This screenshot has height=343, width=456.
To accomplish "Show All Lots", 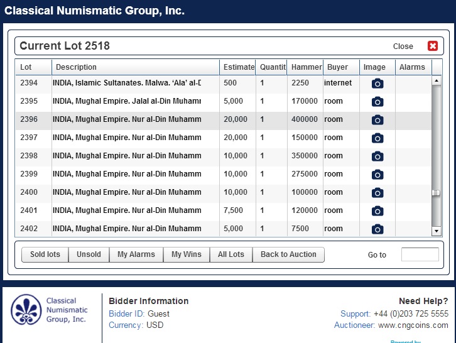I will [231, 254].
